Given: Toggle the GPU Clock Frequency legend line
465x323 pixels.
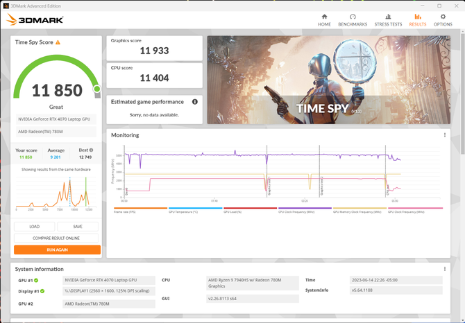Looking at the screenshot, I should 415,210.
